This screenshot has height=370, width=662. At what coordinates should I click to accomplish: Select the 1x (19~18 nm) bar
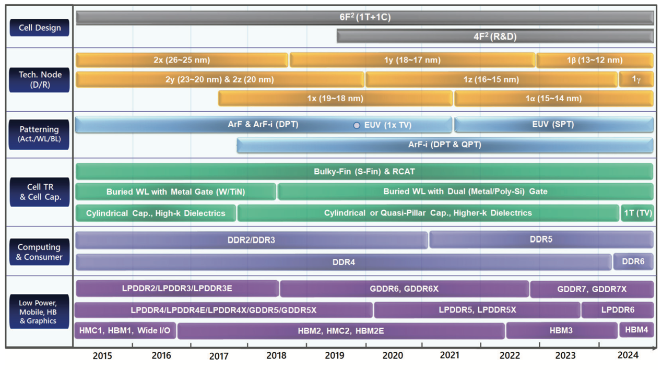(x=335, y=98)
